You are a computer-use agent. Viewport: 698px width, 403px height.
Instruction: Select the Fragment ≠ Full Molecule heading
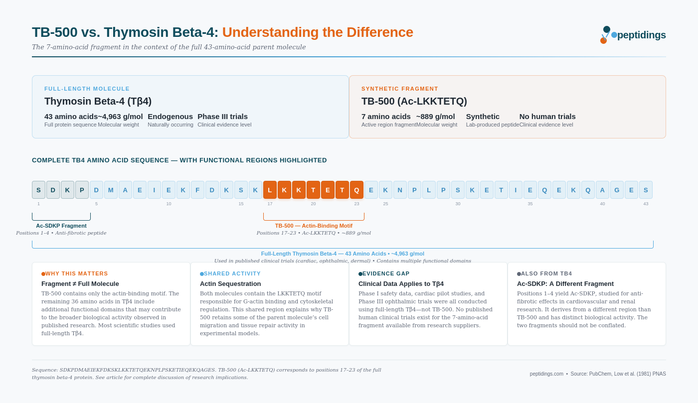click(80, 283)
